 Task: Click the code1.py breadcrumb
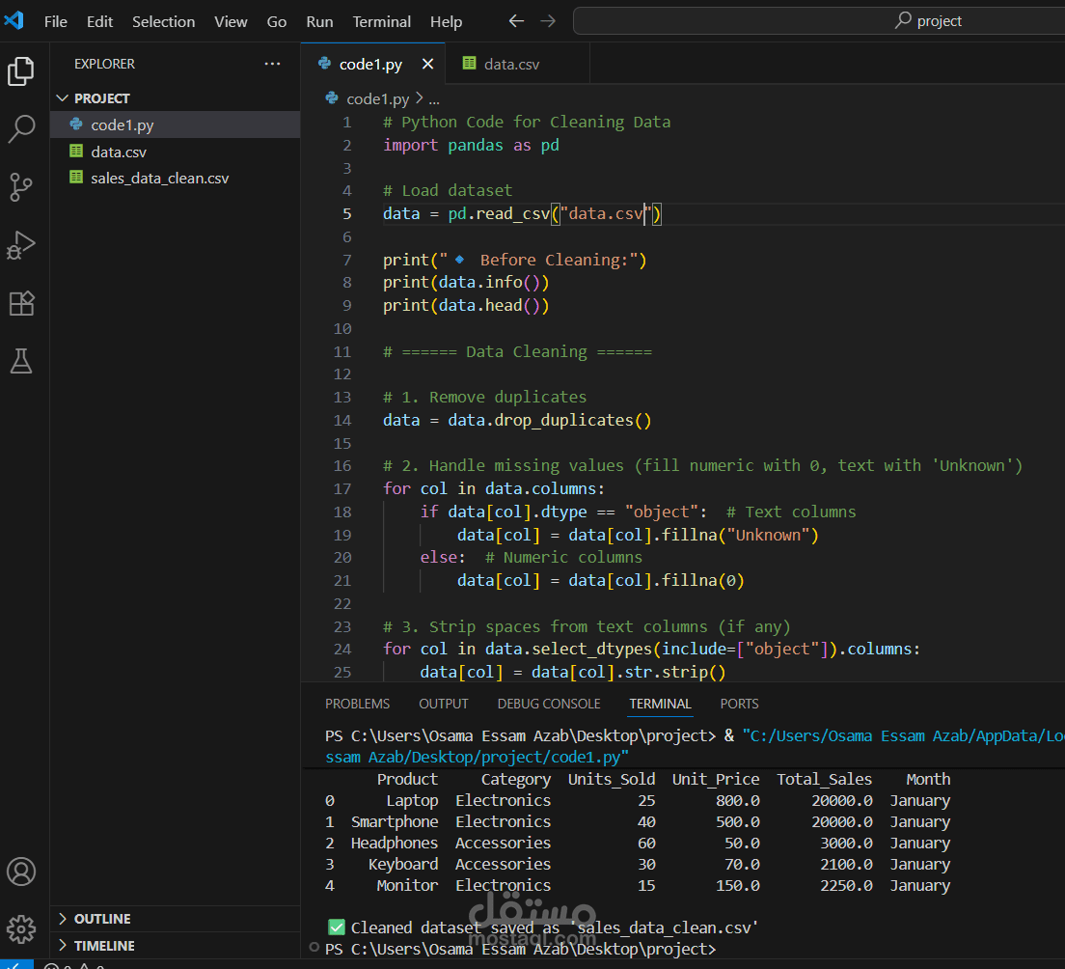(x=377, y=98)
